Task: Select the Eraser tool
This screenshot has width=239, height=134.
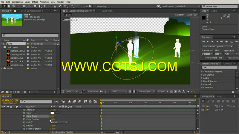Action: (x=60, y=6)
